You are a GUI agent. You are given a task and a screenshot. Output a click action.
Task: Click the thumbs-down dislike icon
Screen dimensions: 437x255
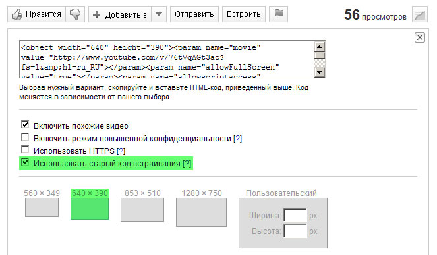(75, 14)
